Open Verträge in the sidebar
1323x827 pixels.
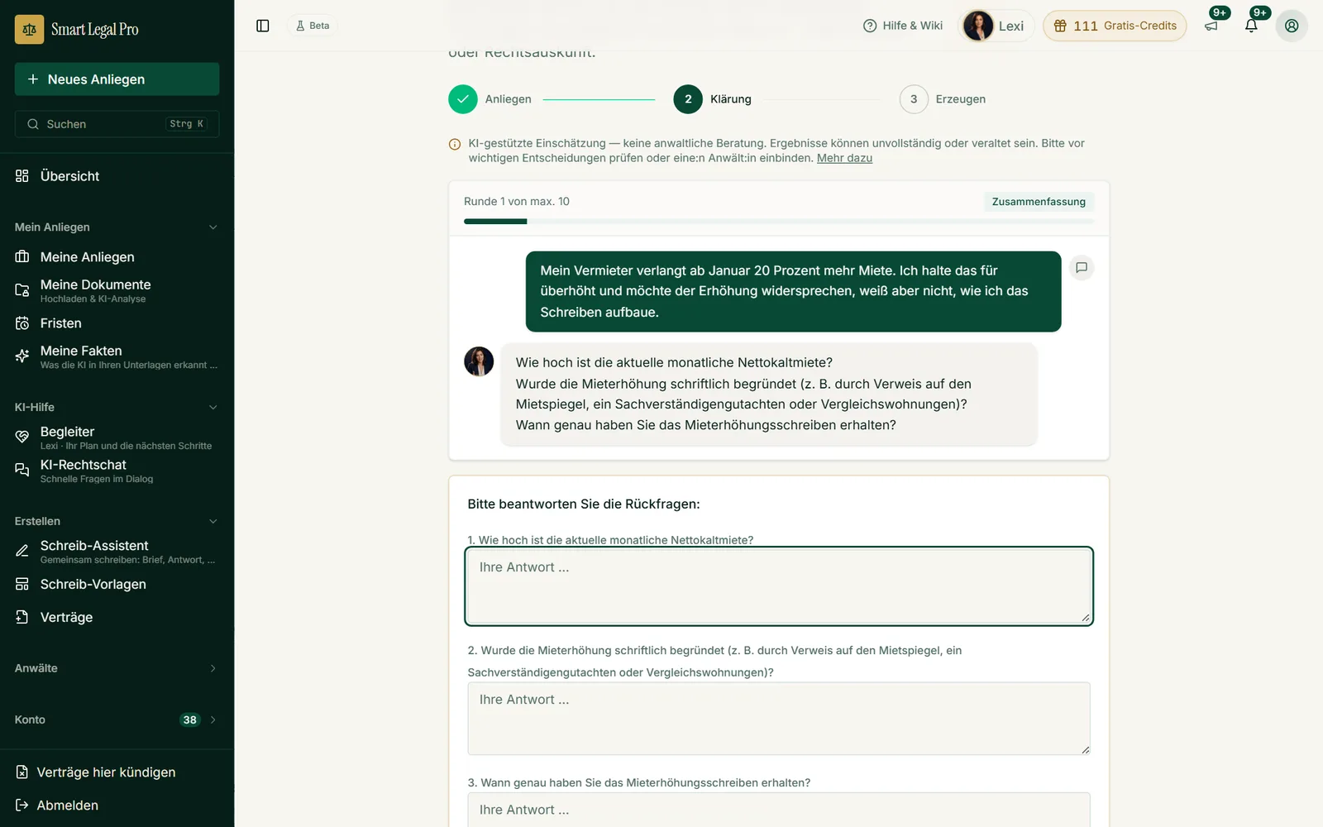coord(117,618)
